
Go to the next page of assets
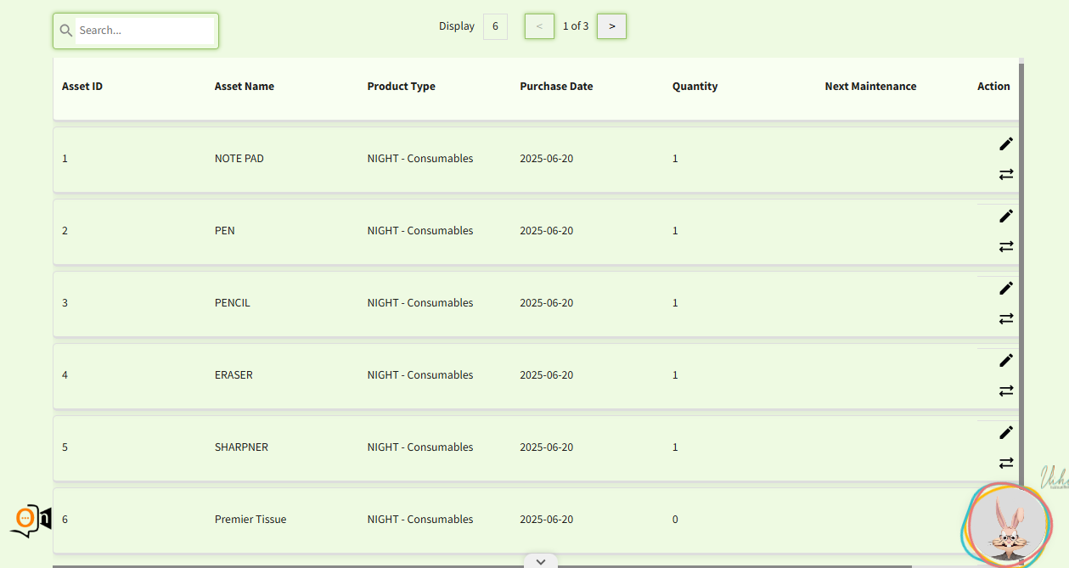611,26
